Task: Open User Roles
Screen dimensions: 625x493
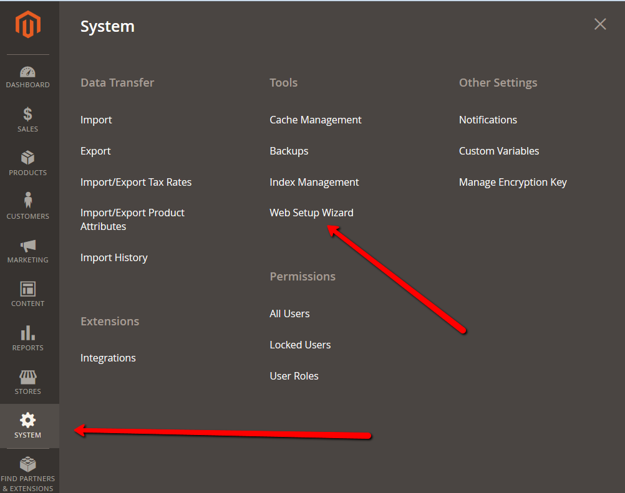Action: tap(294, 376)
